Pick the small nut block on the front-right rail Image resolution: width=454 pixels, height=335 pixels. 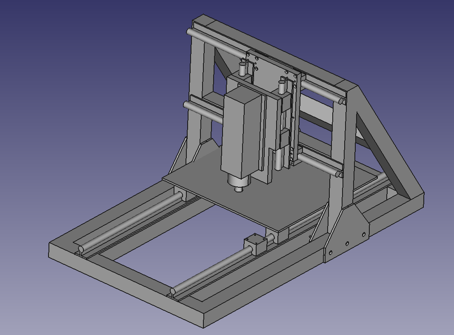click(x=255, y=245)
